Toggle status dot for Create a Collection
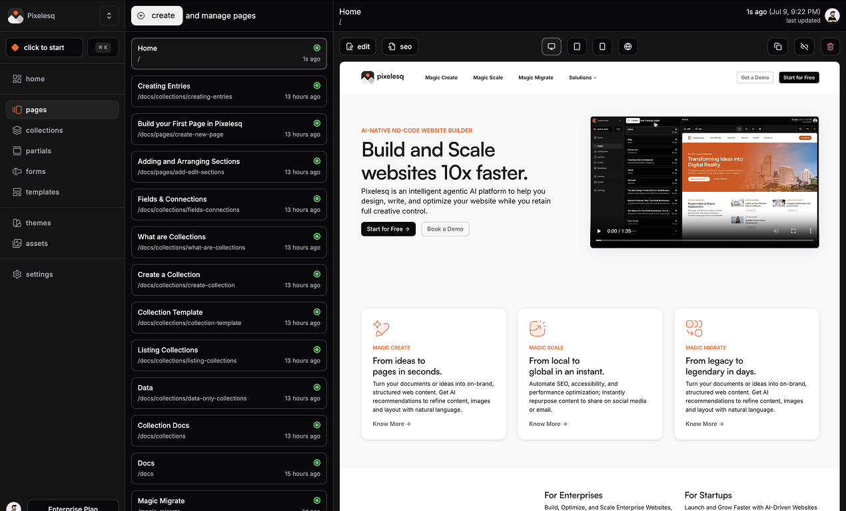The image size is (846, 511). pyautogui.click(x=317, y=274)
